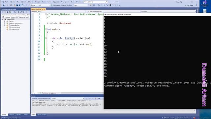Screen dimensions: 211x119
Task: Open the main() member navigation dropdown
Action: [x=168, y=12]
